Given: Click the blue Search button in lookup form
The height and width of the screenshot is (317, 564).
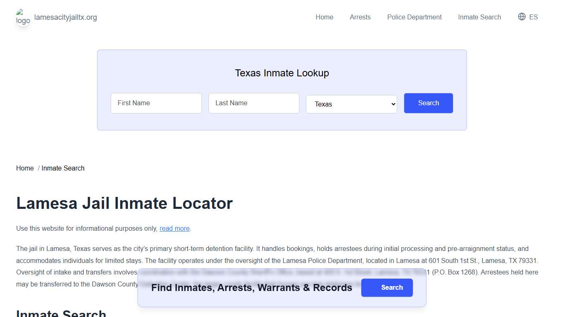Looking at the screenshot, I should click(x=428, y=103).
